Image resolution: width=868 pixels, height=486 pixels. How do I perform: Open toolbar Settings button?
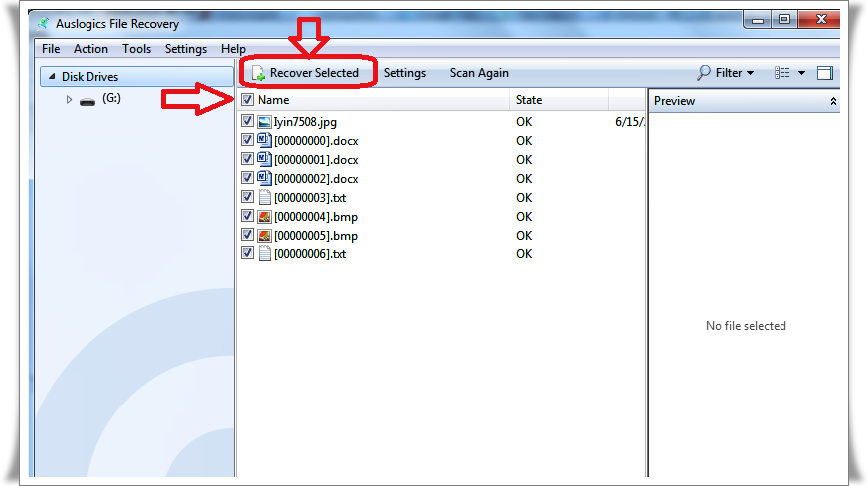point(404,73)
